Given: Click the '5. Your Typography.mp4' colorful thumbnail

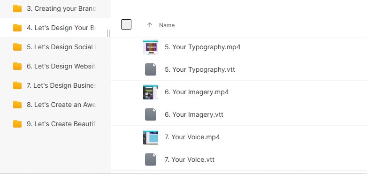Looking at the screenshot, I should coord(151,47).
